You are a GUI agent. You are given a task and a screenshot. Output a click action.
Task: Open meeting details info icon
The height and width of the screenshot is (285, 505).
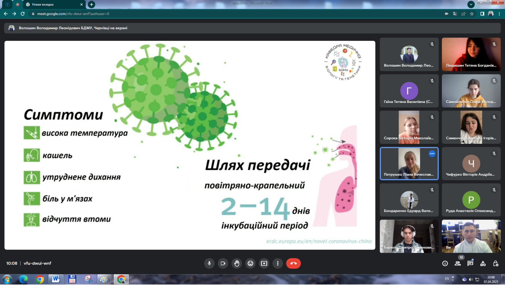[x=445, y=263]
